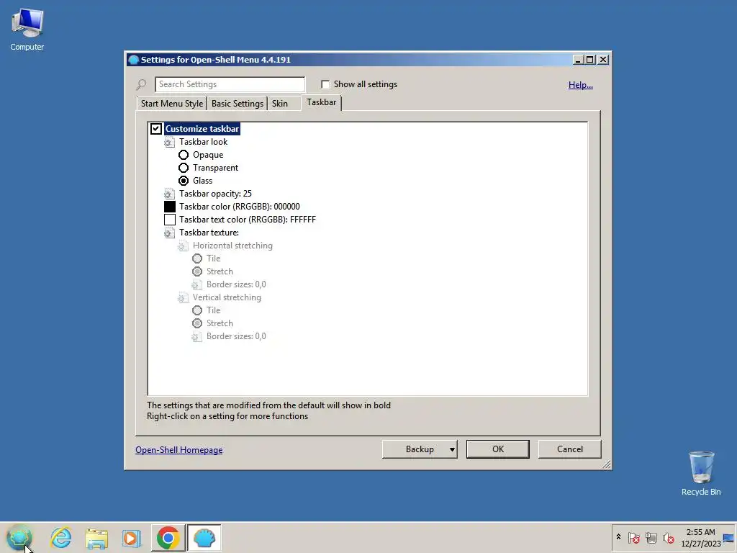This screenshot has height=553, width=737.
Task: Click the Vertical stretching setting icon
Action: (x=183, y=297)
